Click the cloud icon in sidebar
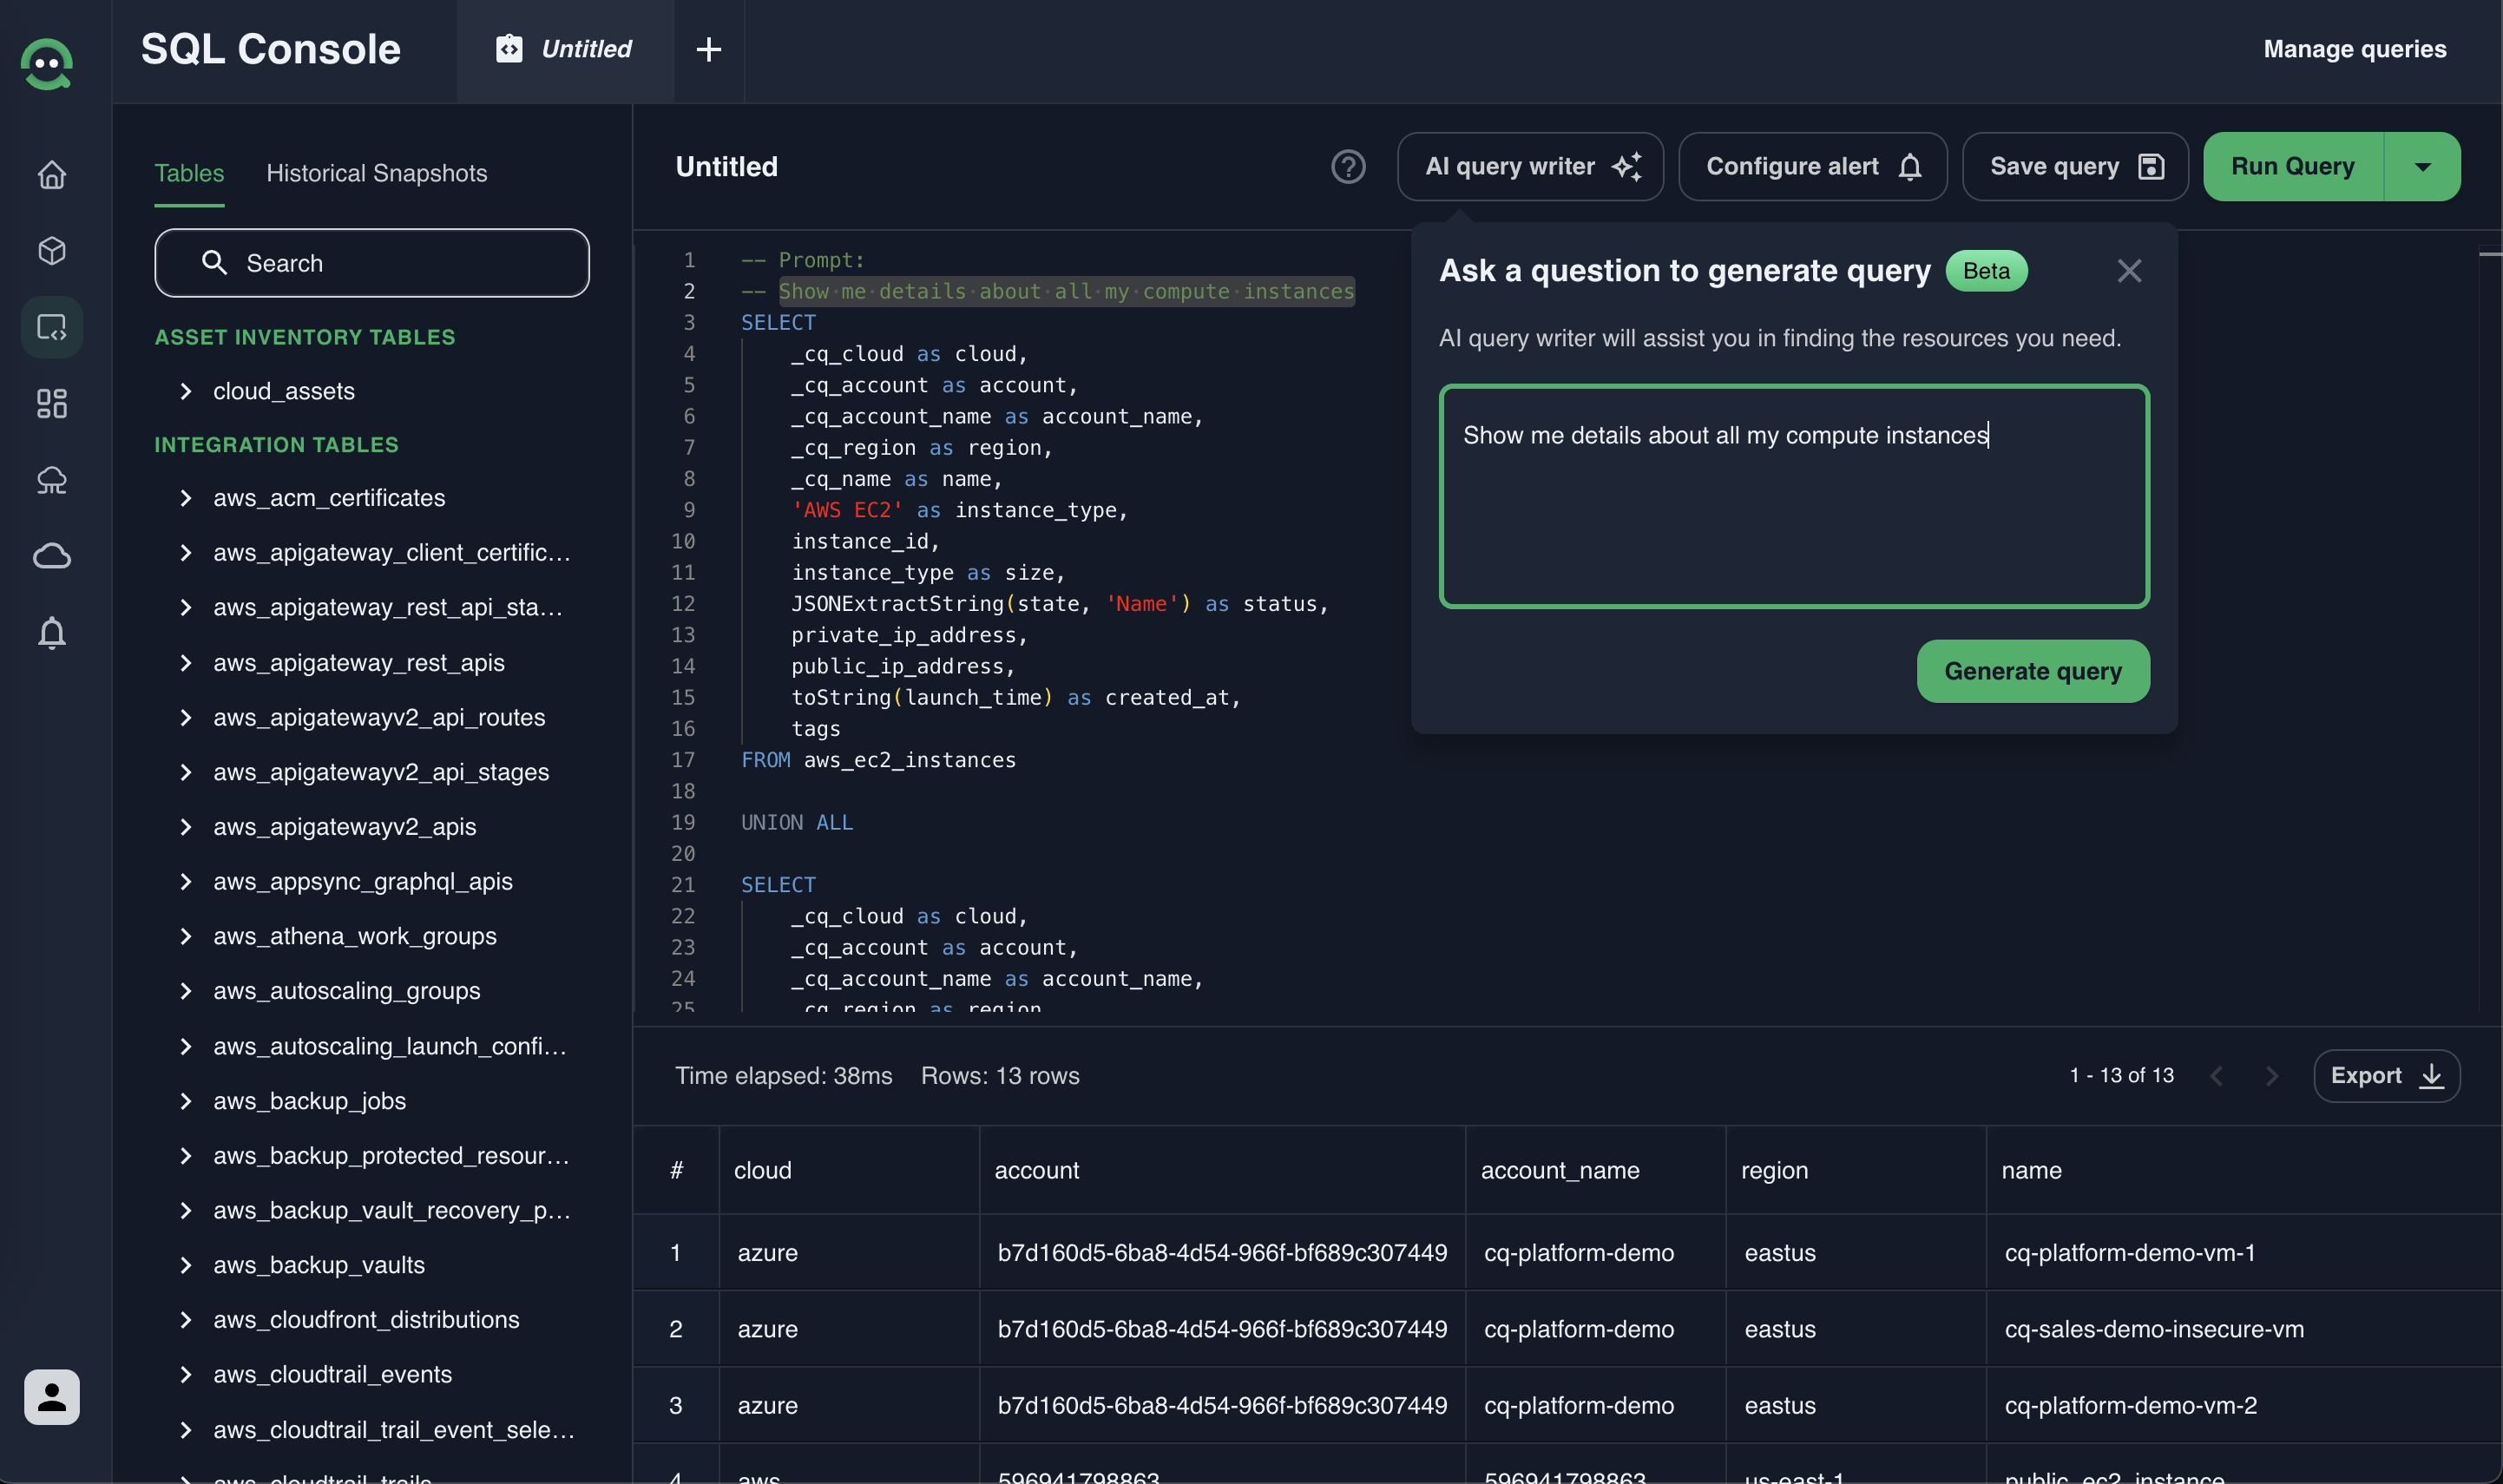 pos(52,556)
